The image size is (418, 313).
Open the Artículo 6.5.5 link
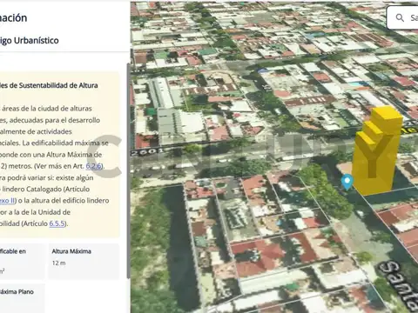tap(57, 223)
